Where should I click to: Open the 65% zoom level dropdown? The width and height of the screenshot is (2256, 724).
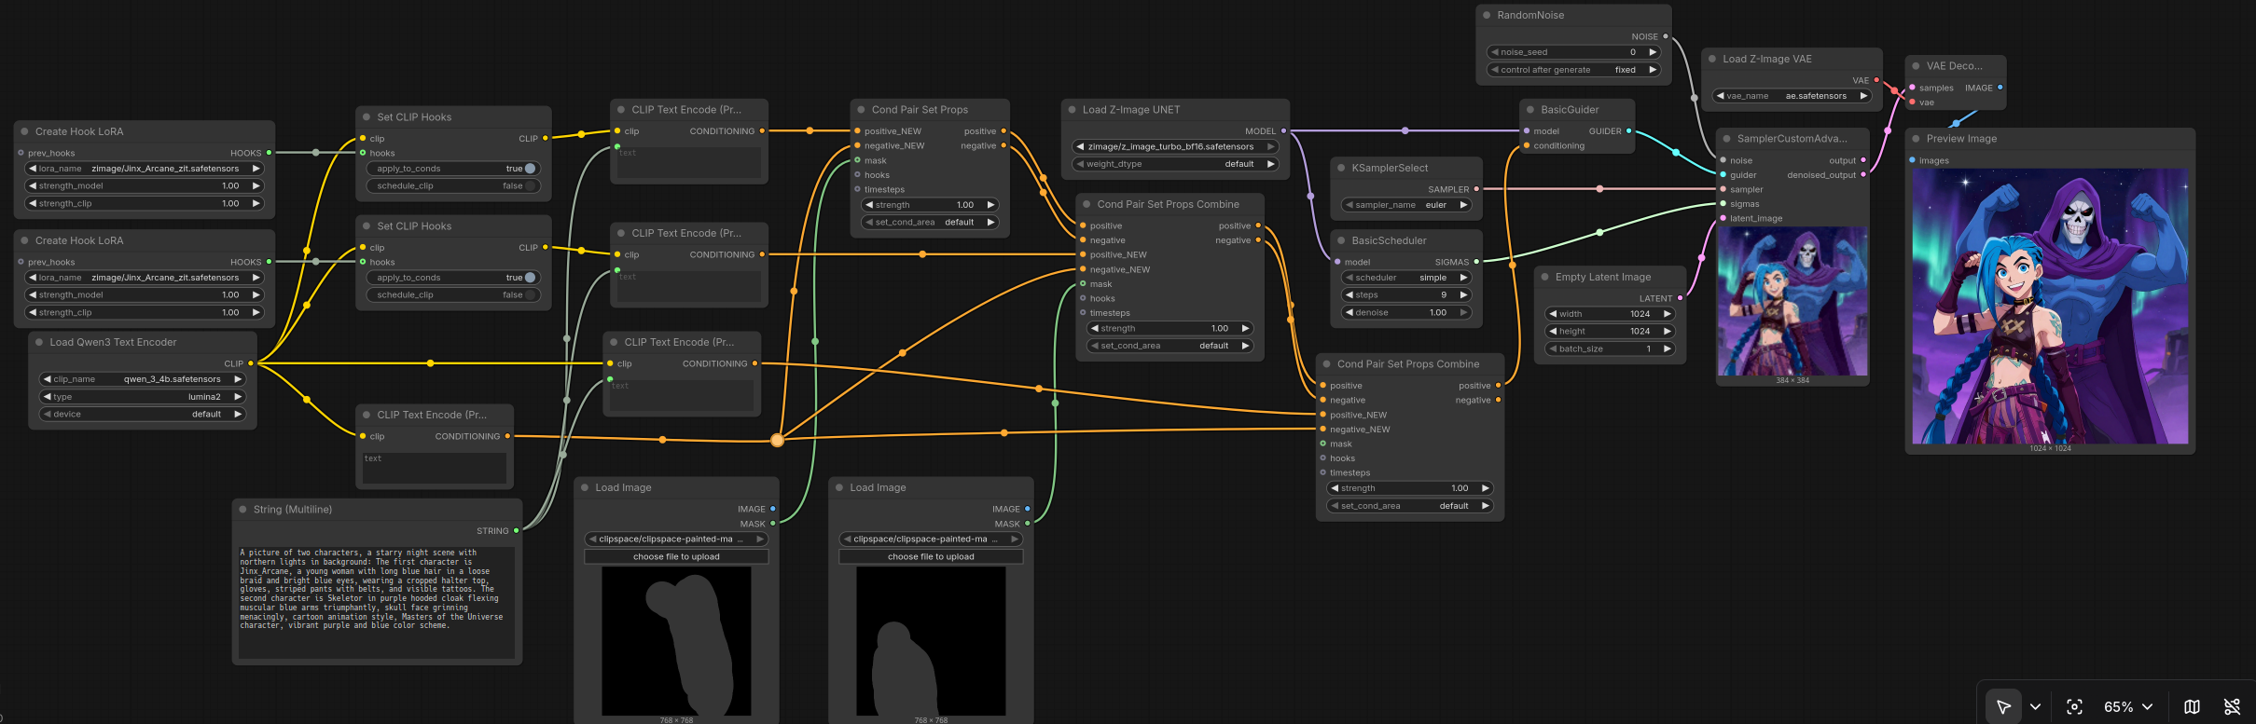pyautogui.click(x=2128, y=706)
